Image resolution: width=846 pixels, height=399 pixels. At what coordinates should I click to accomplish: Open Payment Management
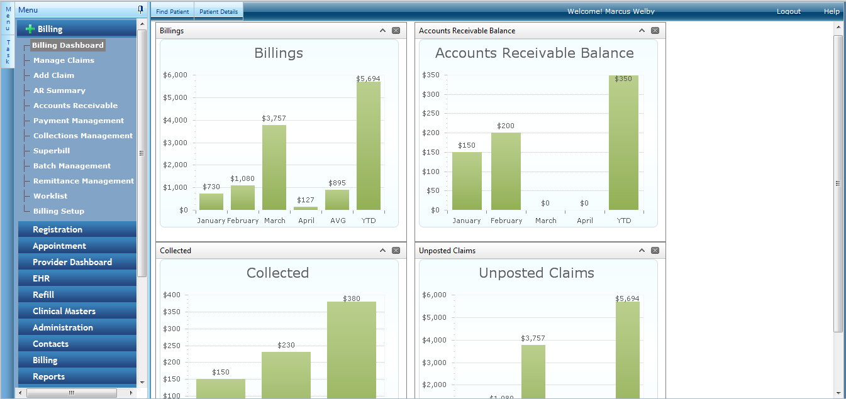tap(79, 121)
